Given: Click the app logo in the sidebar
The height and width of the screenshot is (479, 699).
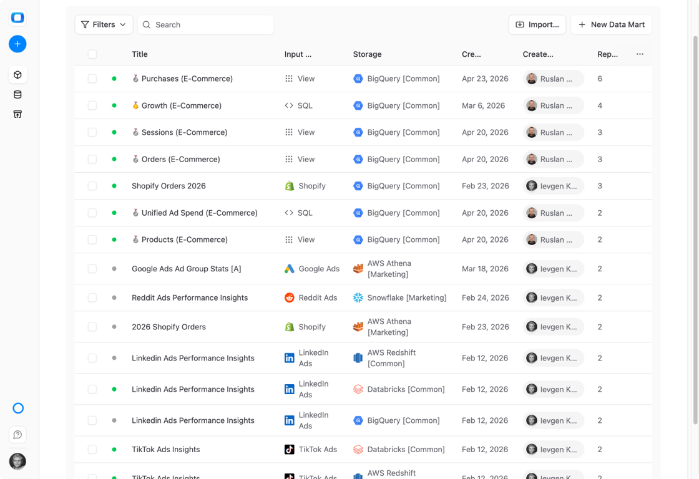Looking at the screenshot, I should [17, 18].
